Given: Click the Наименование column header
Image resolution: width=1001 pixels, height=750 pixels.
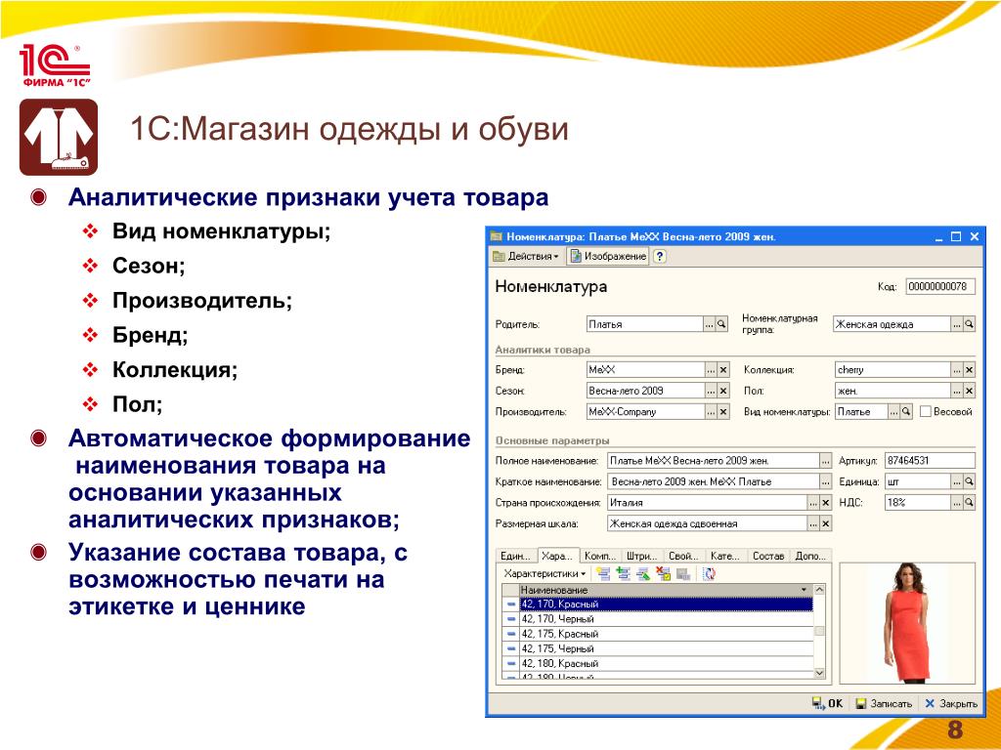Looking at the screenshot, I should point(665,590).
